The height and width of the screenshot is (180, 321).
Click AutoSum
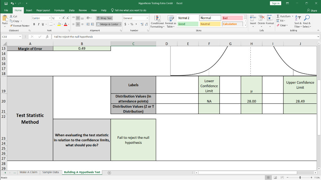(x=283, y=16)
